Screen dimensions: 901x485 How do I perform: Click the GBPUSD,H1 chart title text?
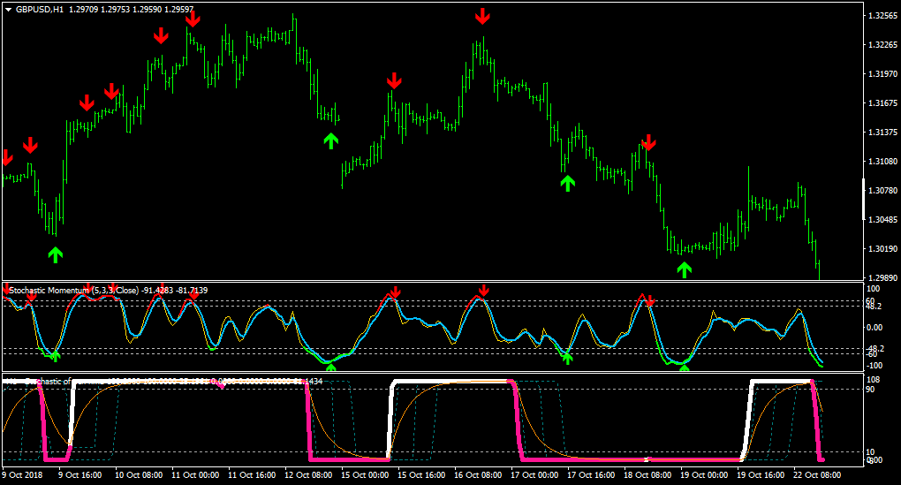coord(41,9)
